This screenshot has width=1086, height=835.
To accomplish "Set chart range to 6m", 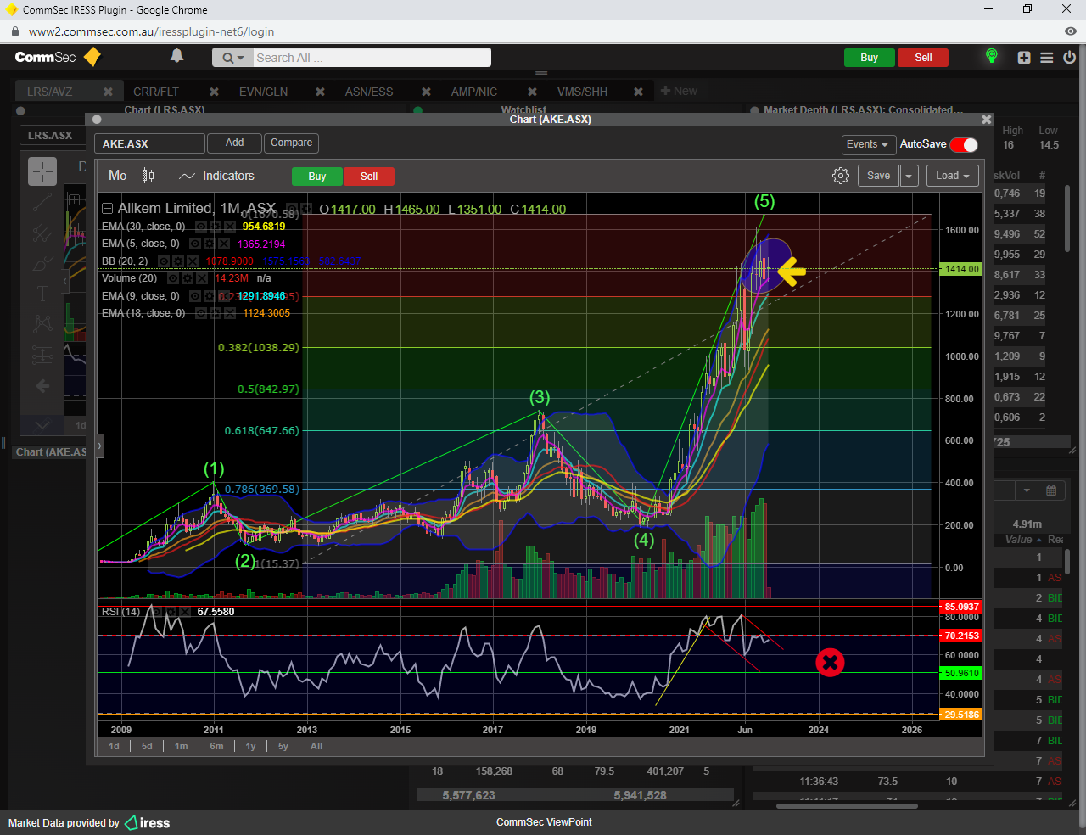I will pos(216,746).
